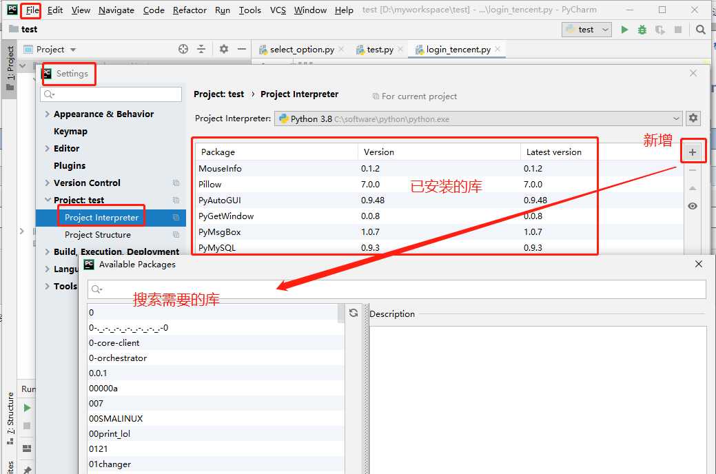Start debugging with the bug icon
716x474 pixels.
[642, 30]
